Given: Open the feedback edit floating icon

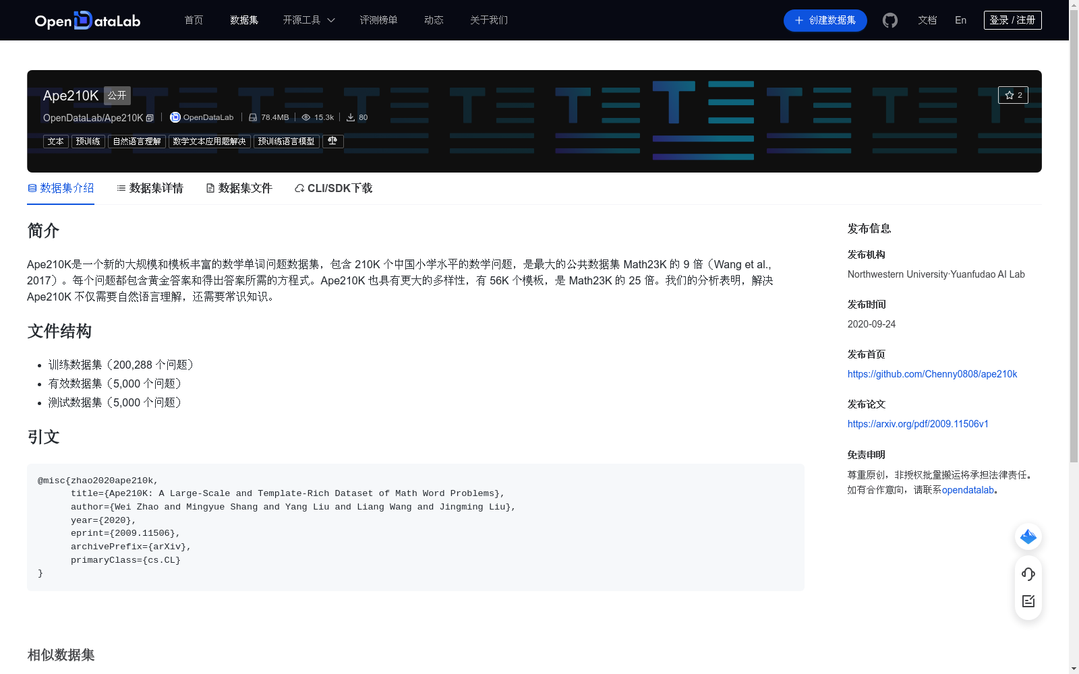Looking at the screenshot, I should 1028,601.
